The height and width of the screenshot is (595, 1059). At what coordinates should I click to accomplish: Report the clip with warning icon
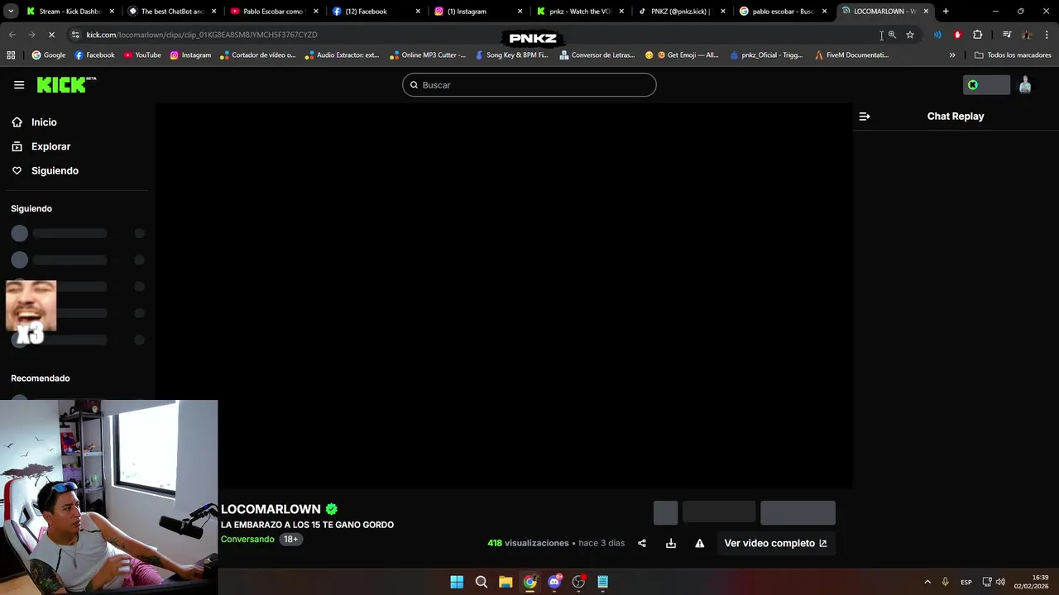pyautogui.click(x=700, y=543)
